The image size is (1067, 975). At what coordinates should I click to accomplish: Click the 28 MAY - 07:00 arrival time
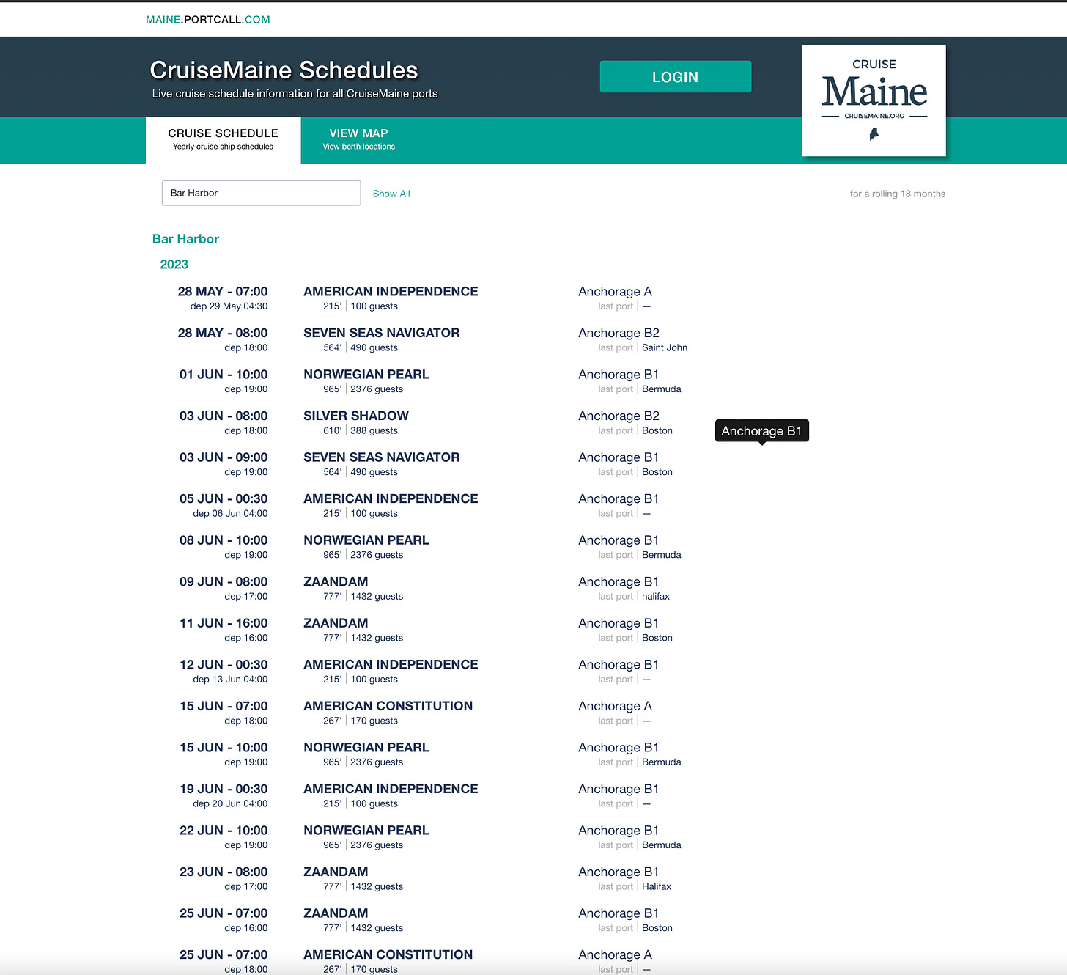tap(223, 292)
